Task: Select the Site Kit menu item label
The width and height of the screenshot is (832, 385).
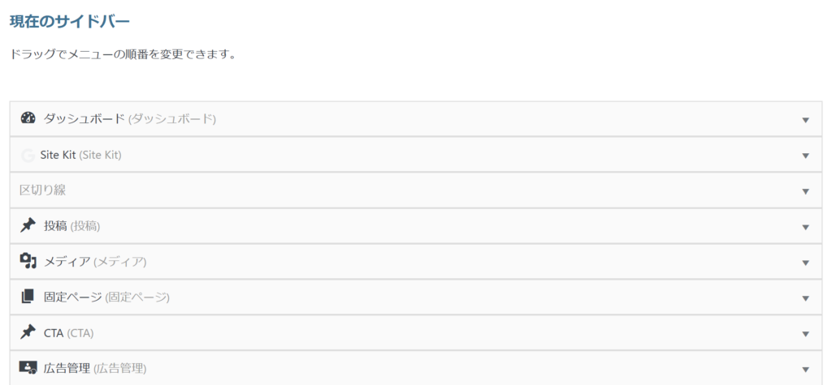Action: coord(58,155)
